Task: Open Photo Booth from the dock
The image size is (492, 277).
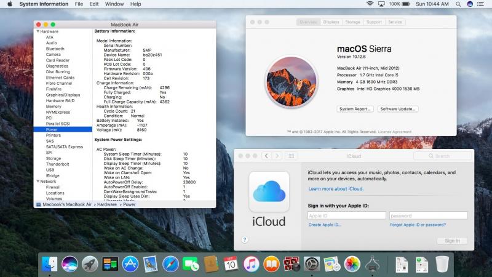Action: tap(292, 264)
